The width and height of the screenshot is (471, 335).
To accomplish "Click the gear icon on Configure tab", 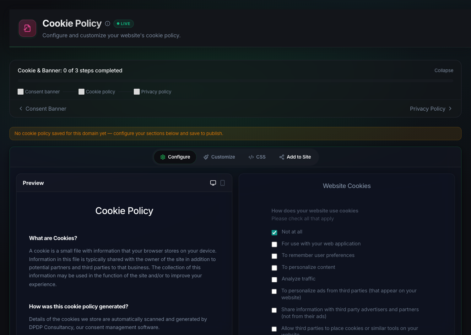I will pos(163,157).
